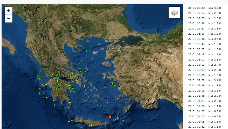Viewport: 228px width, 129px height.
Task: Select the 22-01 00:52 ML: 1.1 R entry
Action: click(205, 127)
